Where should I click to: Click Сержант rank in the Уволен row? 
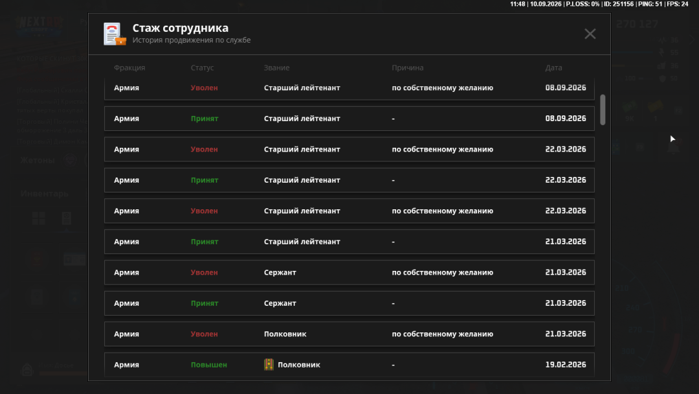coord(280,273)
